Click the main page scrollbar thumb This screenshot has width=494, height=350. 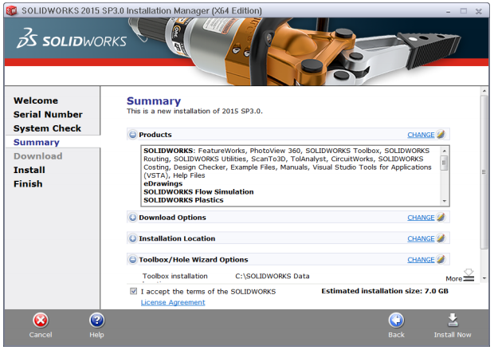pyautogui.click(x=484, y=172)
